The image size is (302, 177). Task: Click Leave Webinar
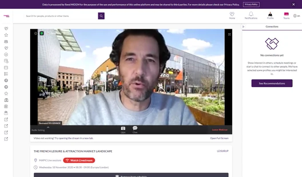pyautogui.click(x=220, y=130)
